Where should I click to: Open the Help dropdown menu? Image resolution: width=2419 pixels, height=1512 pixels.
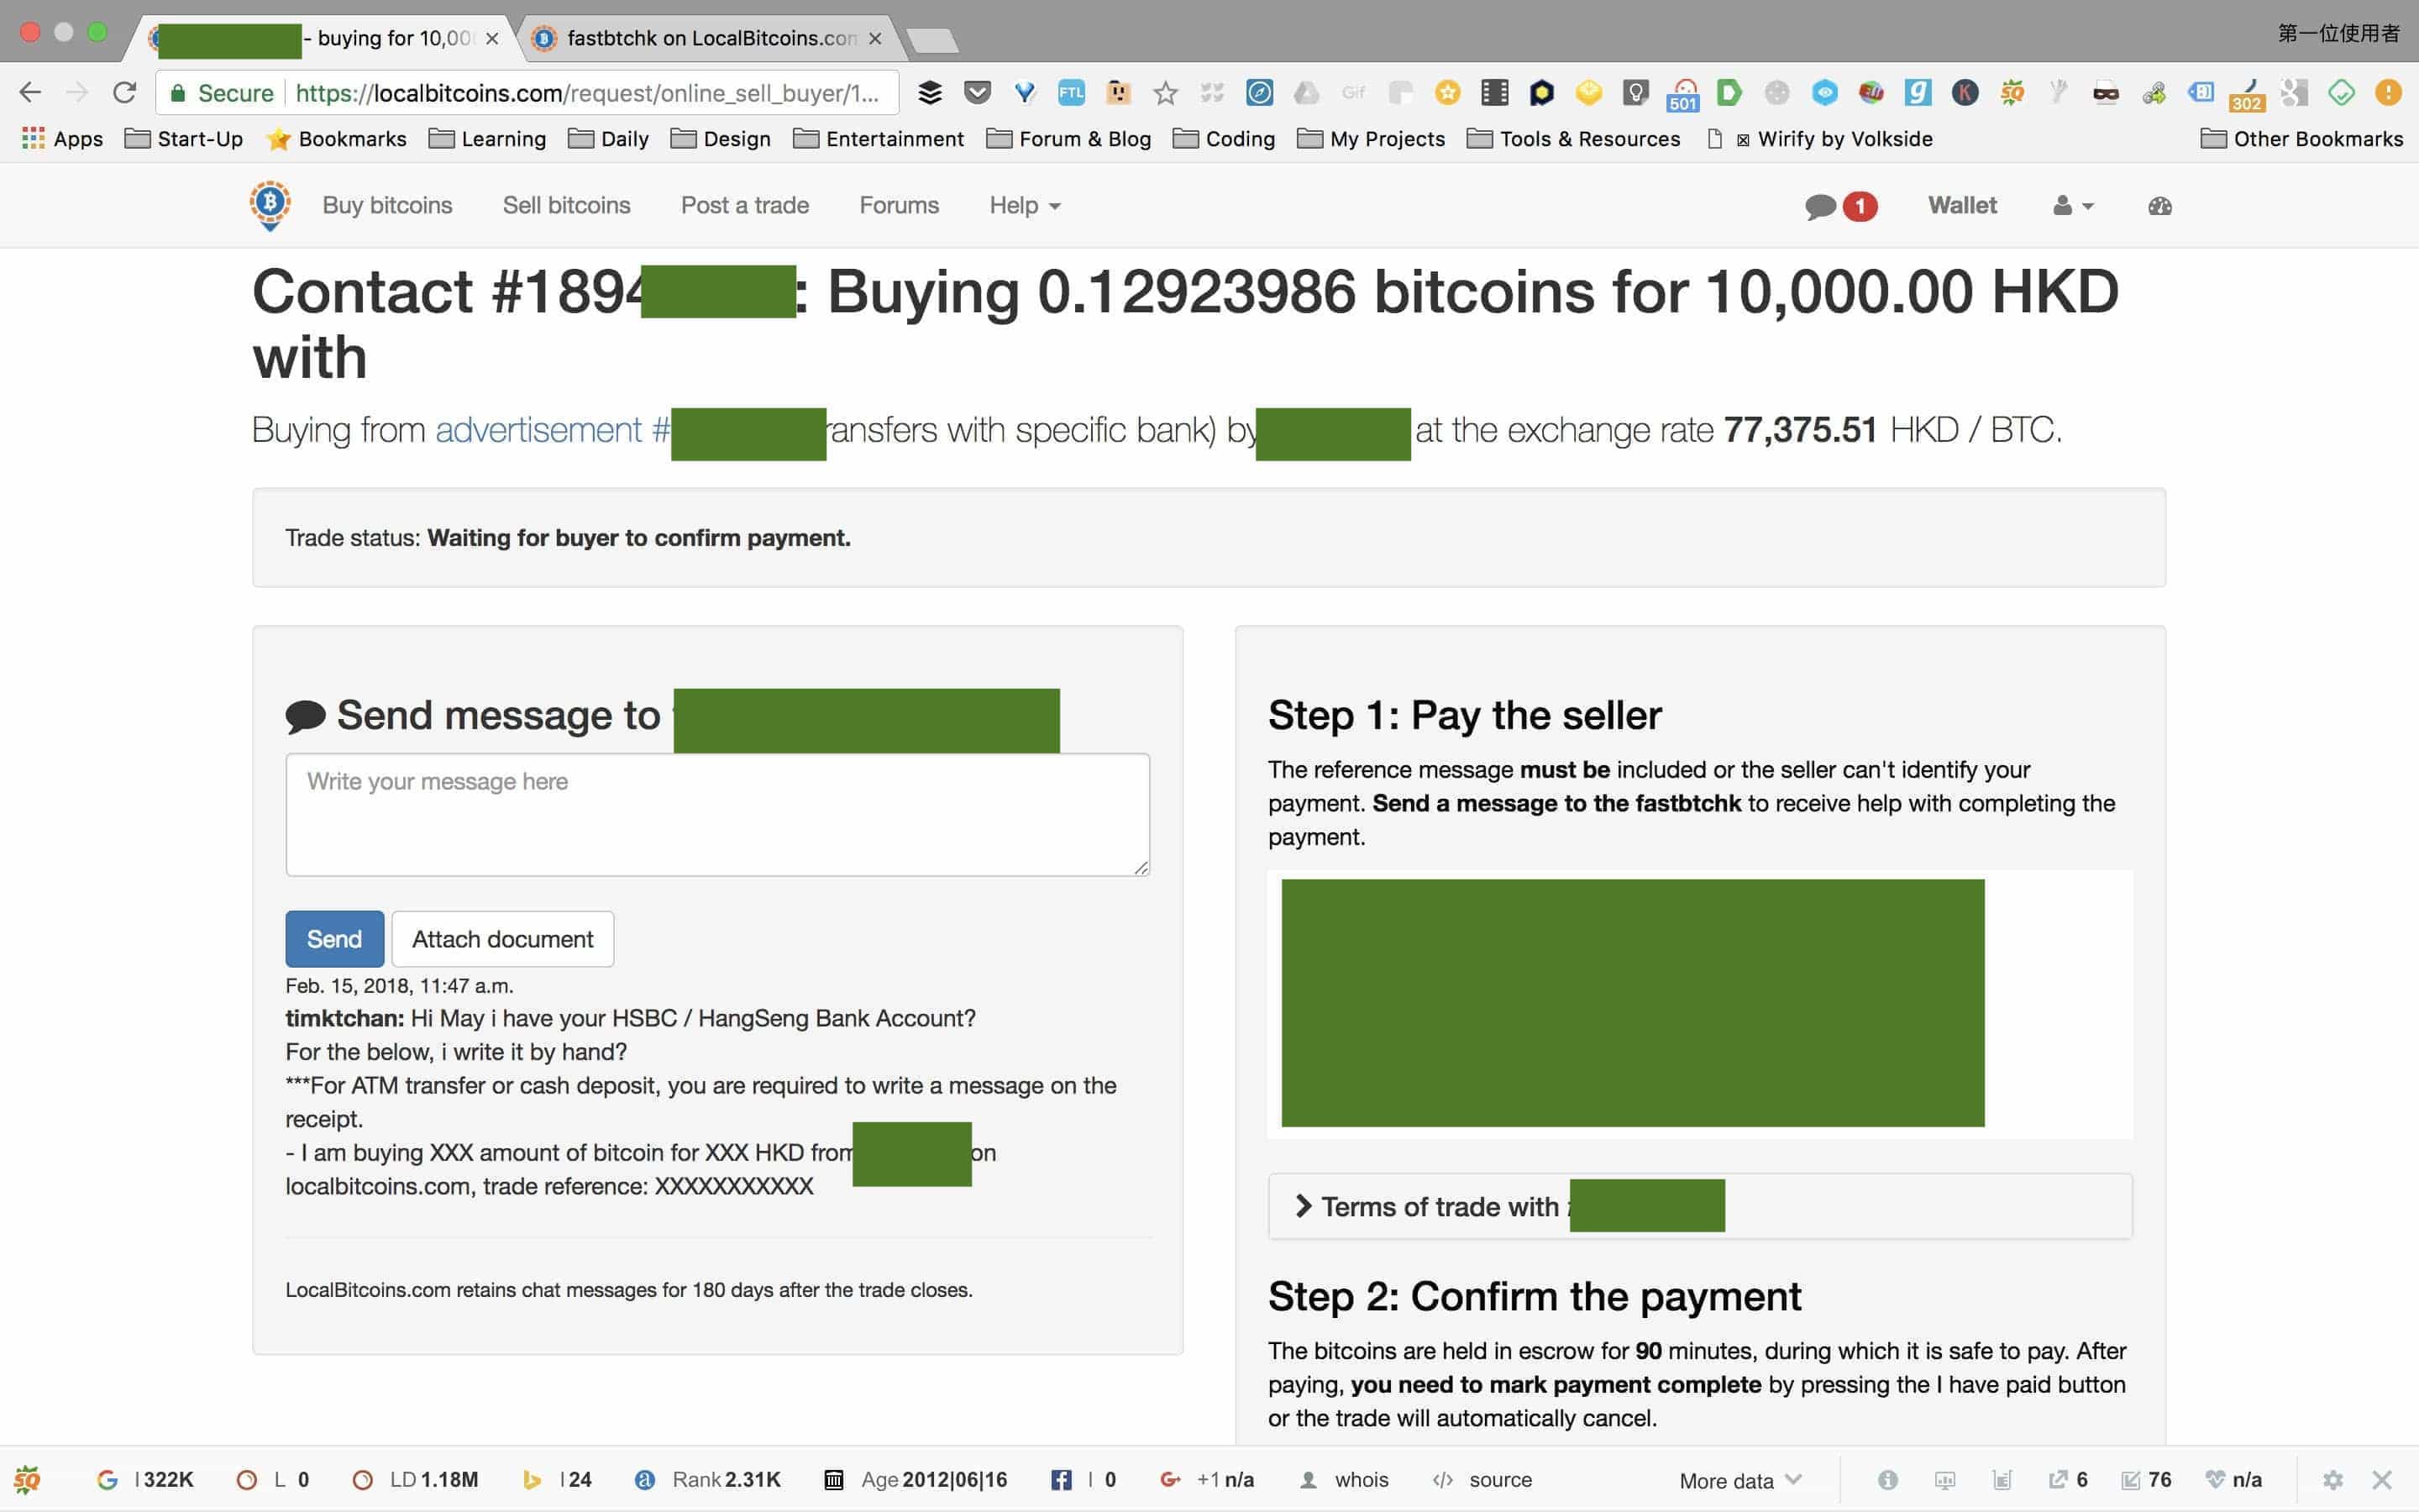[1025, 206]
